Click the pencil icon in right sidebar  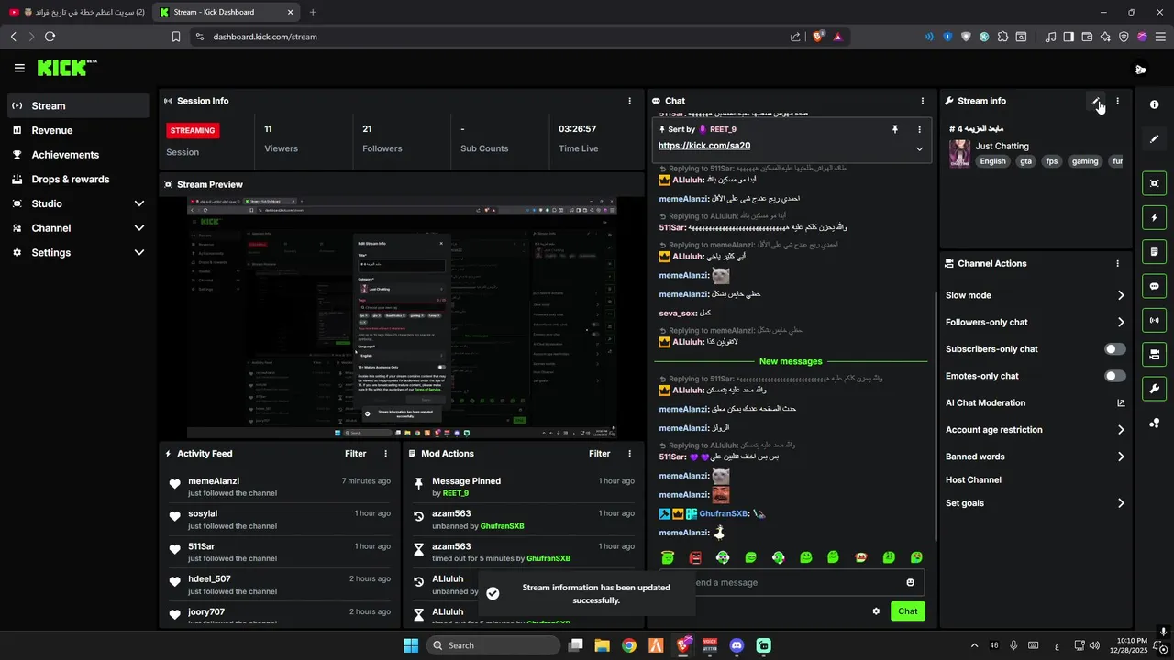(x=1154, y=139)
